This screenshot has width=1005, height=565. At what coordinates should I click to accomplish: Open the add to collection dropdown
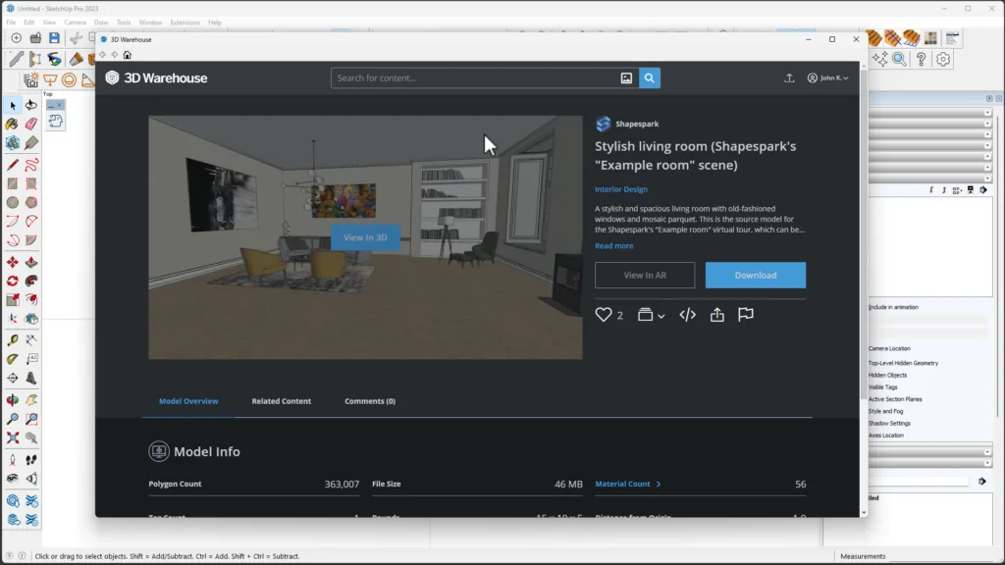tap(650, 315)
